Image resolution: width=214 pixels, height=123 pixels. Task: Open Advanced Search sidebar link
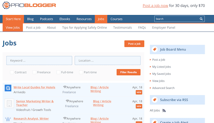[x=163, y=88]
